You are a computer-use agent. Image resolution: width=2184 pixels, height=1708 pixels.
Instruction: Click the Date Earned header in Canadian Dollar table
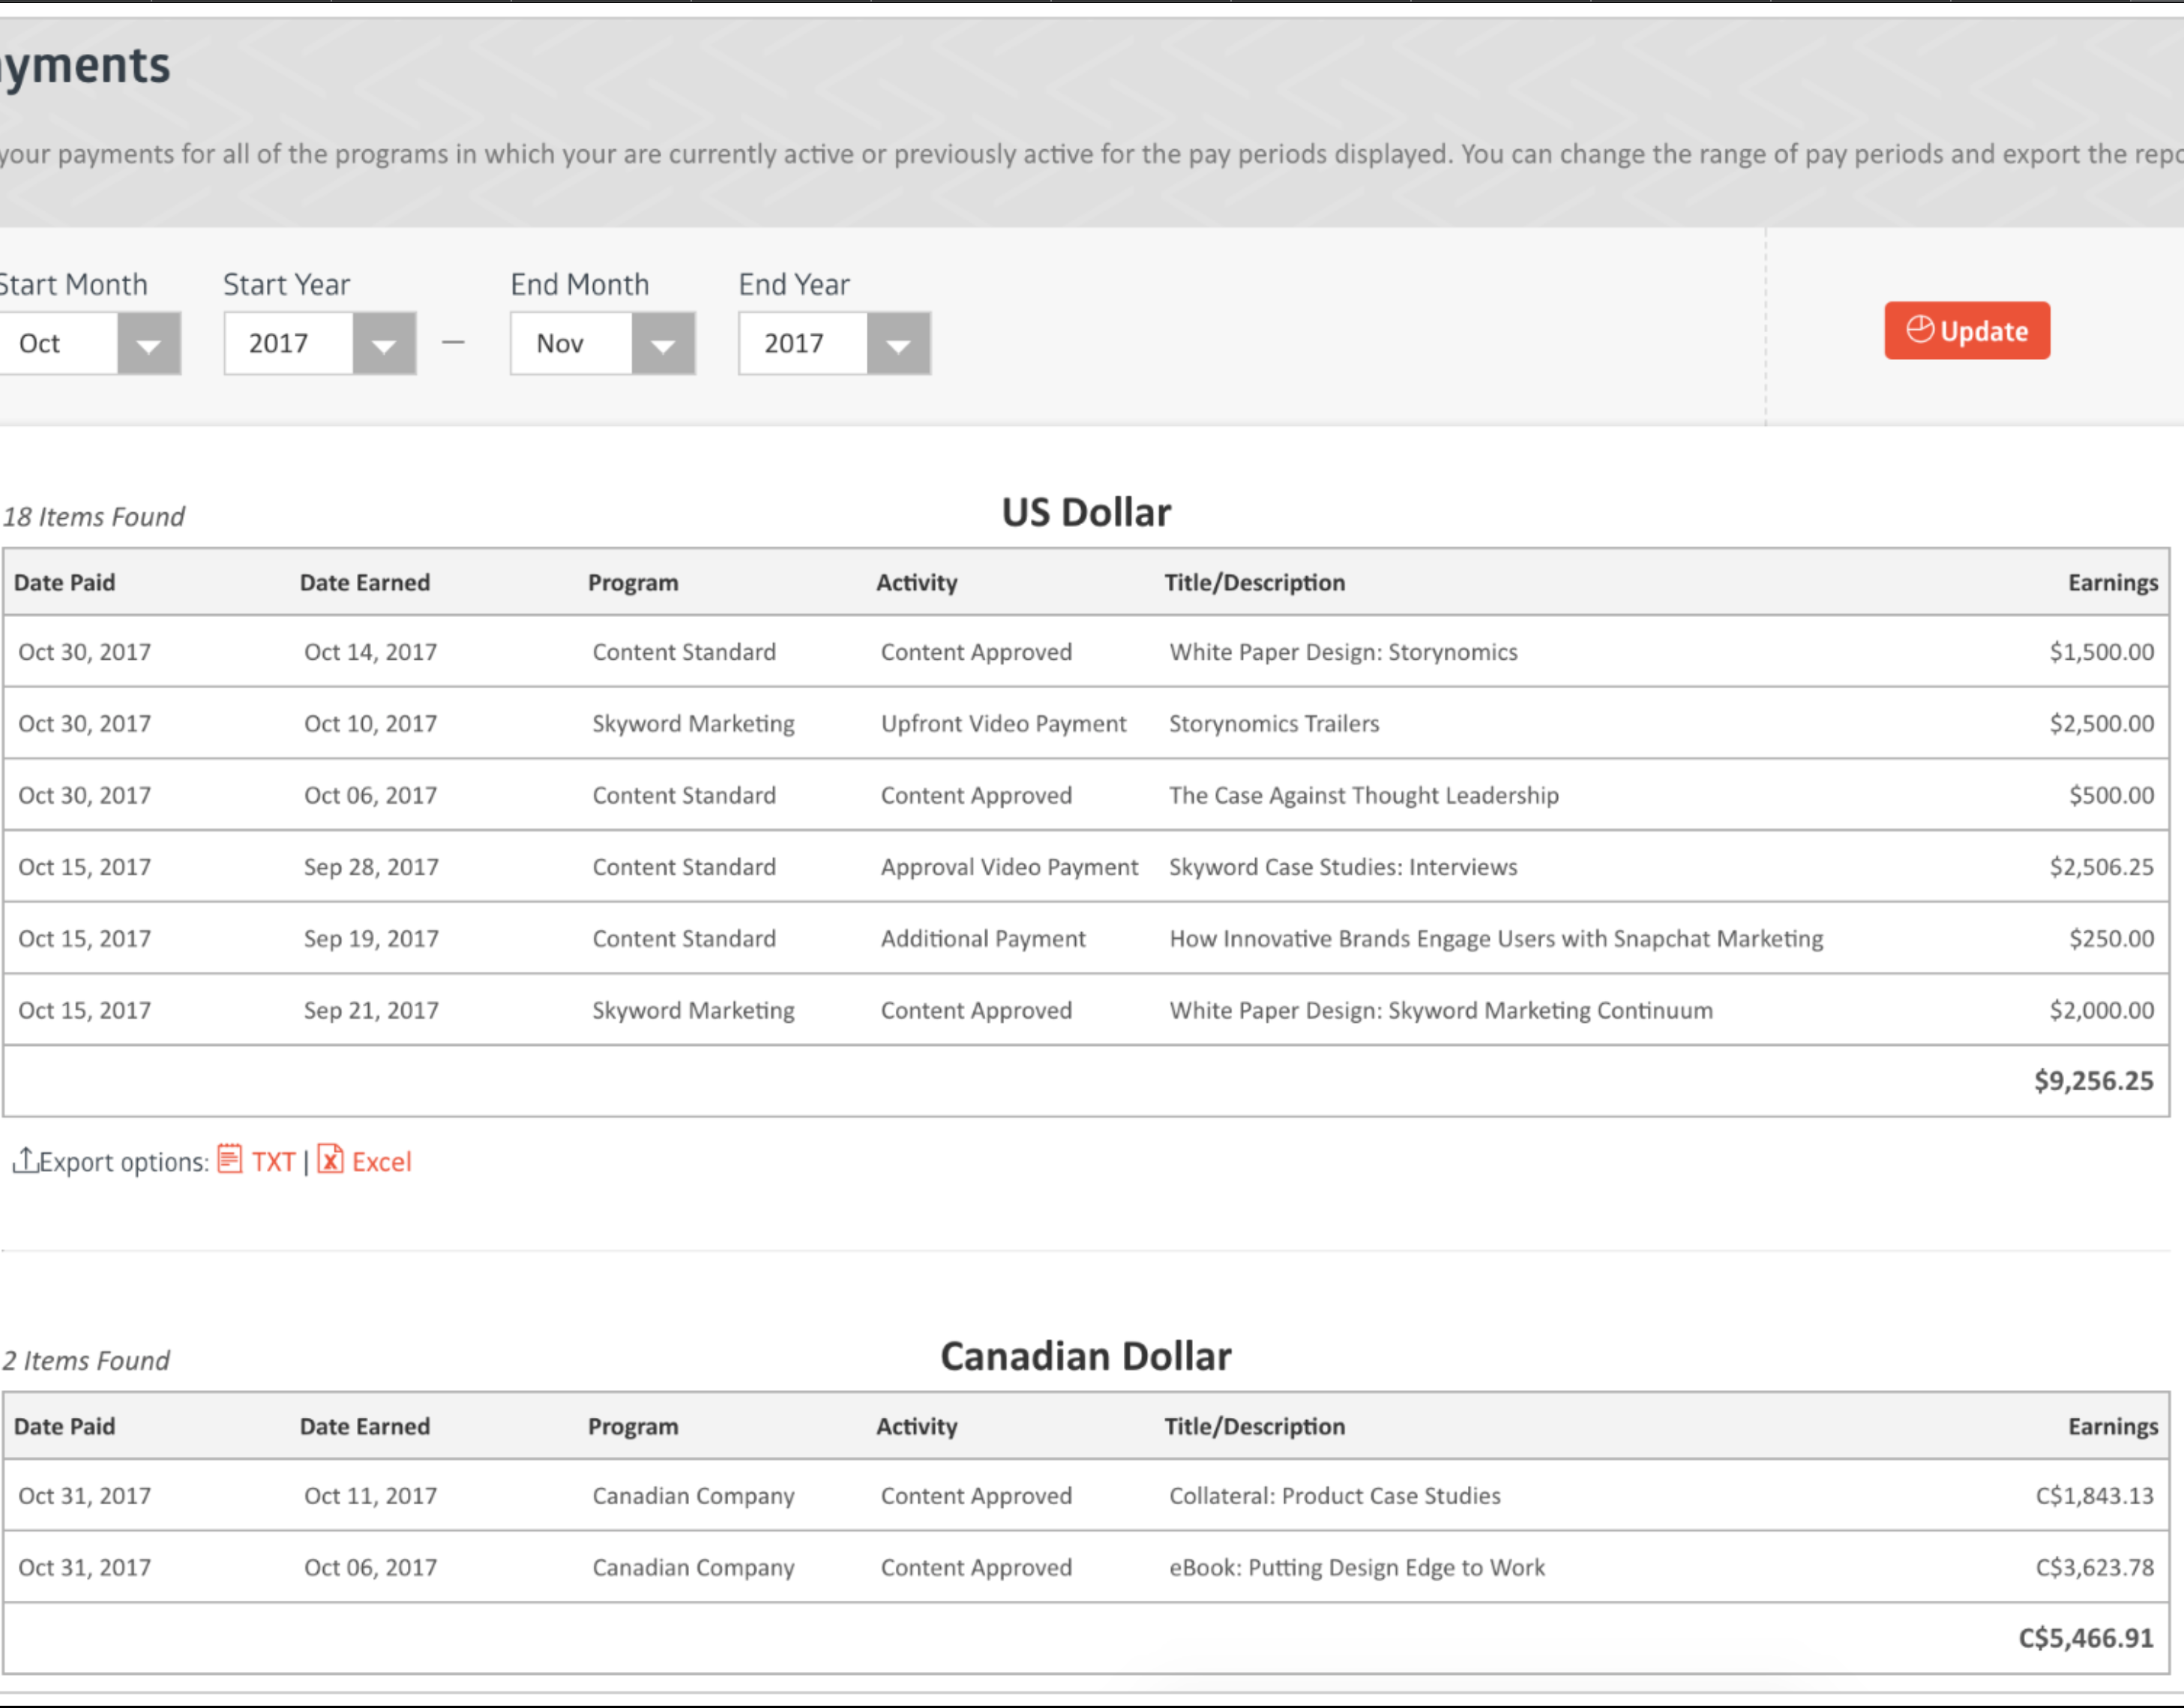pyautogui.click(x=365, y=1427)
